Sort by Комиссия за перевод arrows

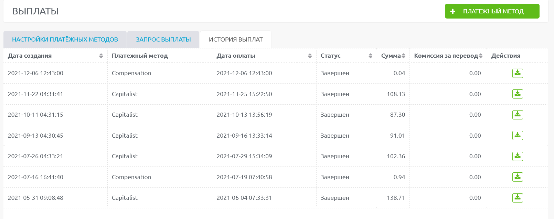(x=481, y=56)
